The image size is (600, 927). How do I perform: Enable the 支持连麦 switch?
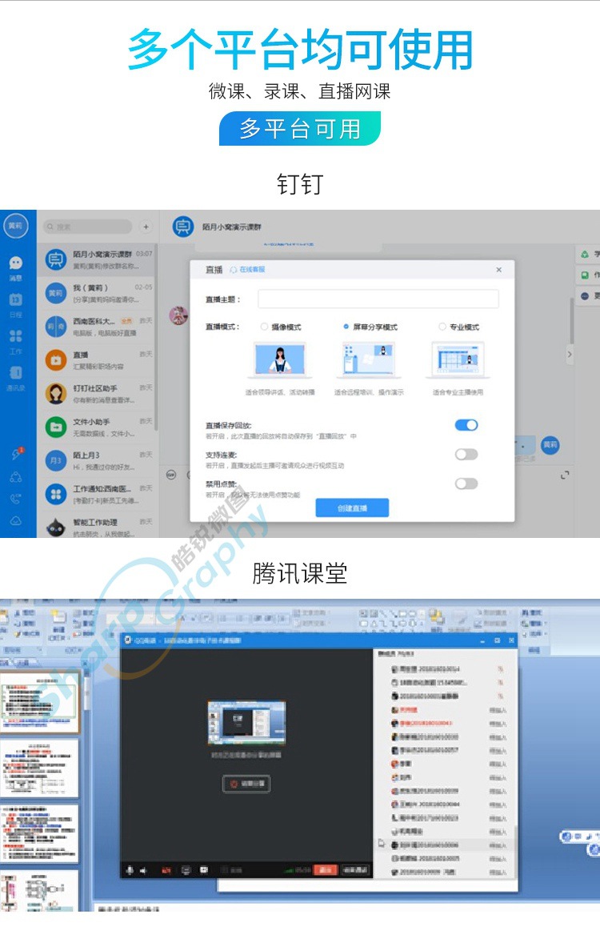coord(466,454)
